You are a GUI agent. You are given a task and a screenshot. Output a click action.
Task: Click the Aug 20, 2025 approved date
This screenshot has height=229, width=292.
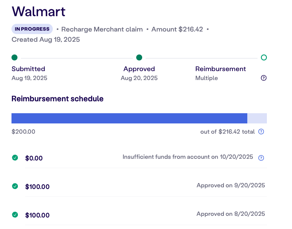(x=139, y=78)
